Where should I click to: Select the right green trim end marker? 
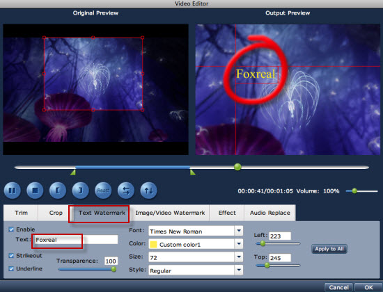tap(193, 172)
